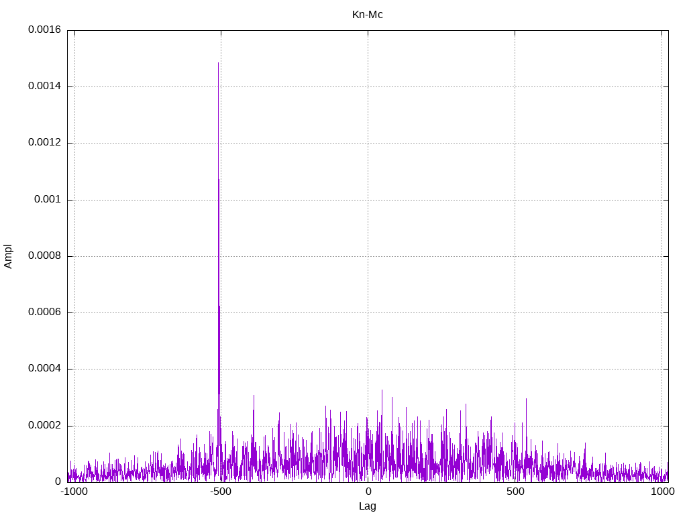Click the 0.0008 y-axis tick label
Image resolution: width=687 pixels, height=515 pixels.
[44, 256]
